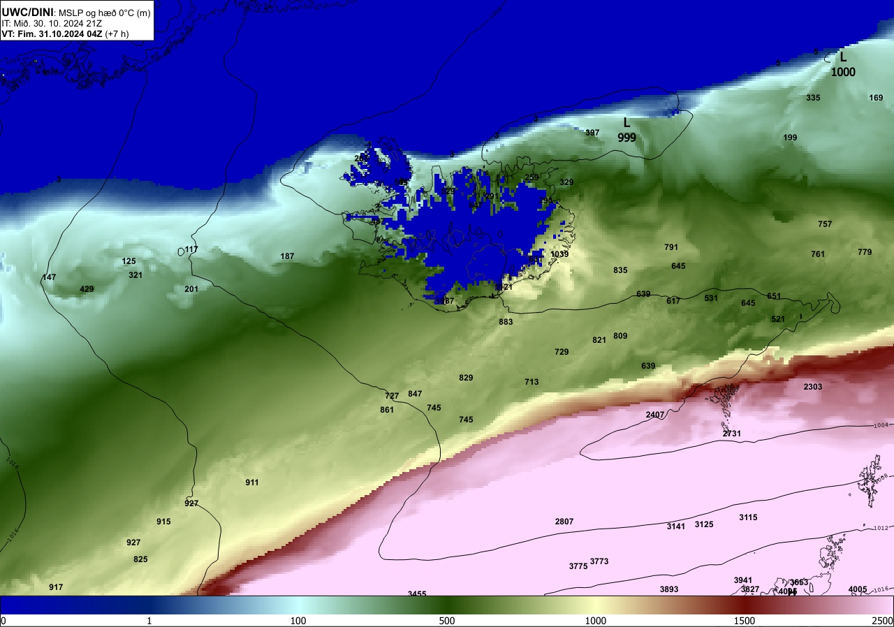Click the 521 height value
Viewport: 894px width, 627px height.
point(778,319)
